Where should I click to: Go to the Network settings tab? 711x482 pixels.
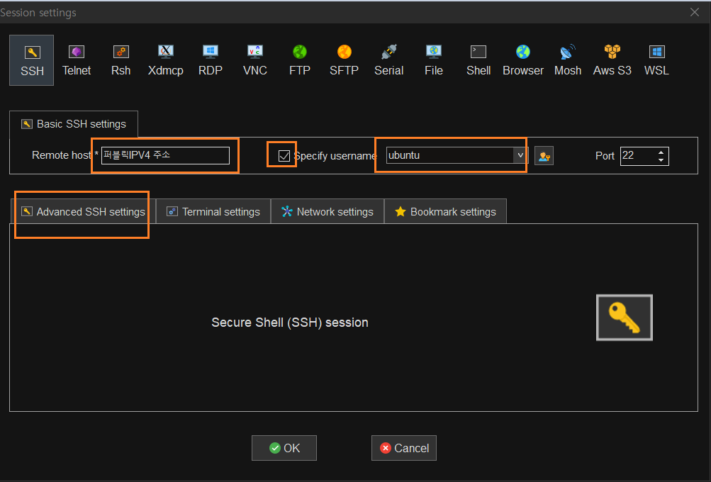tap(327, 212)
